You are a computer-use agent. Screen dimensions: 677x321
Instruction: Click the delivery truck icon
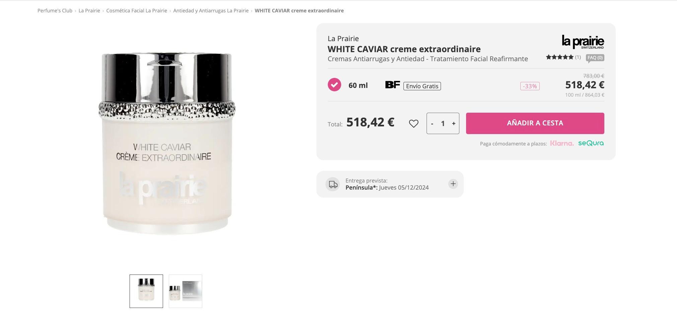[333, 184]
